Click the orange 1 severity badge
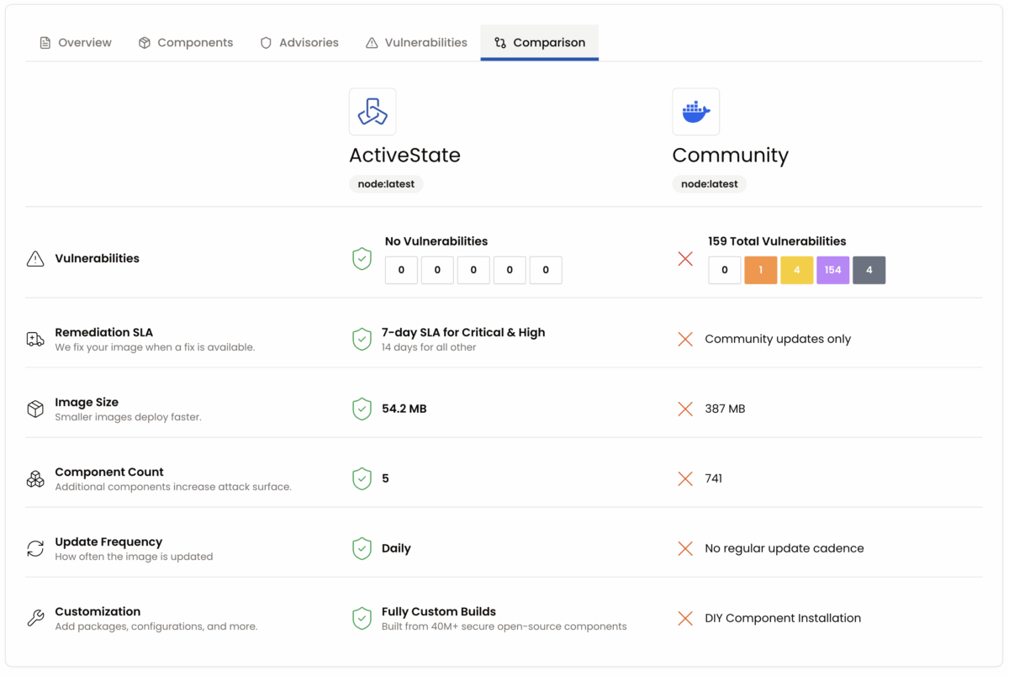 click(760, 271)
